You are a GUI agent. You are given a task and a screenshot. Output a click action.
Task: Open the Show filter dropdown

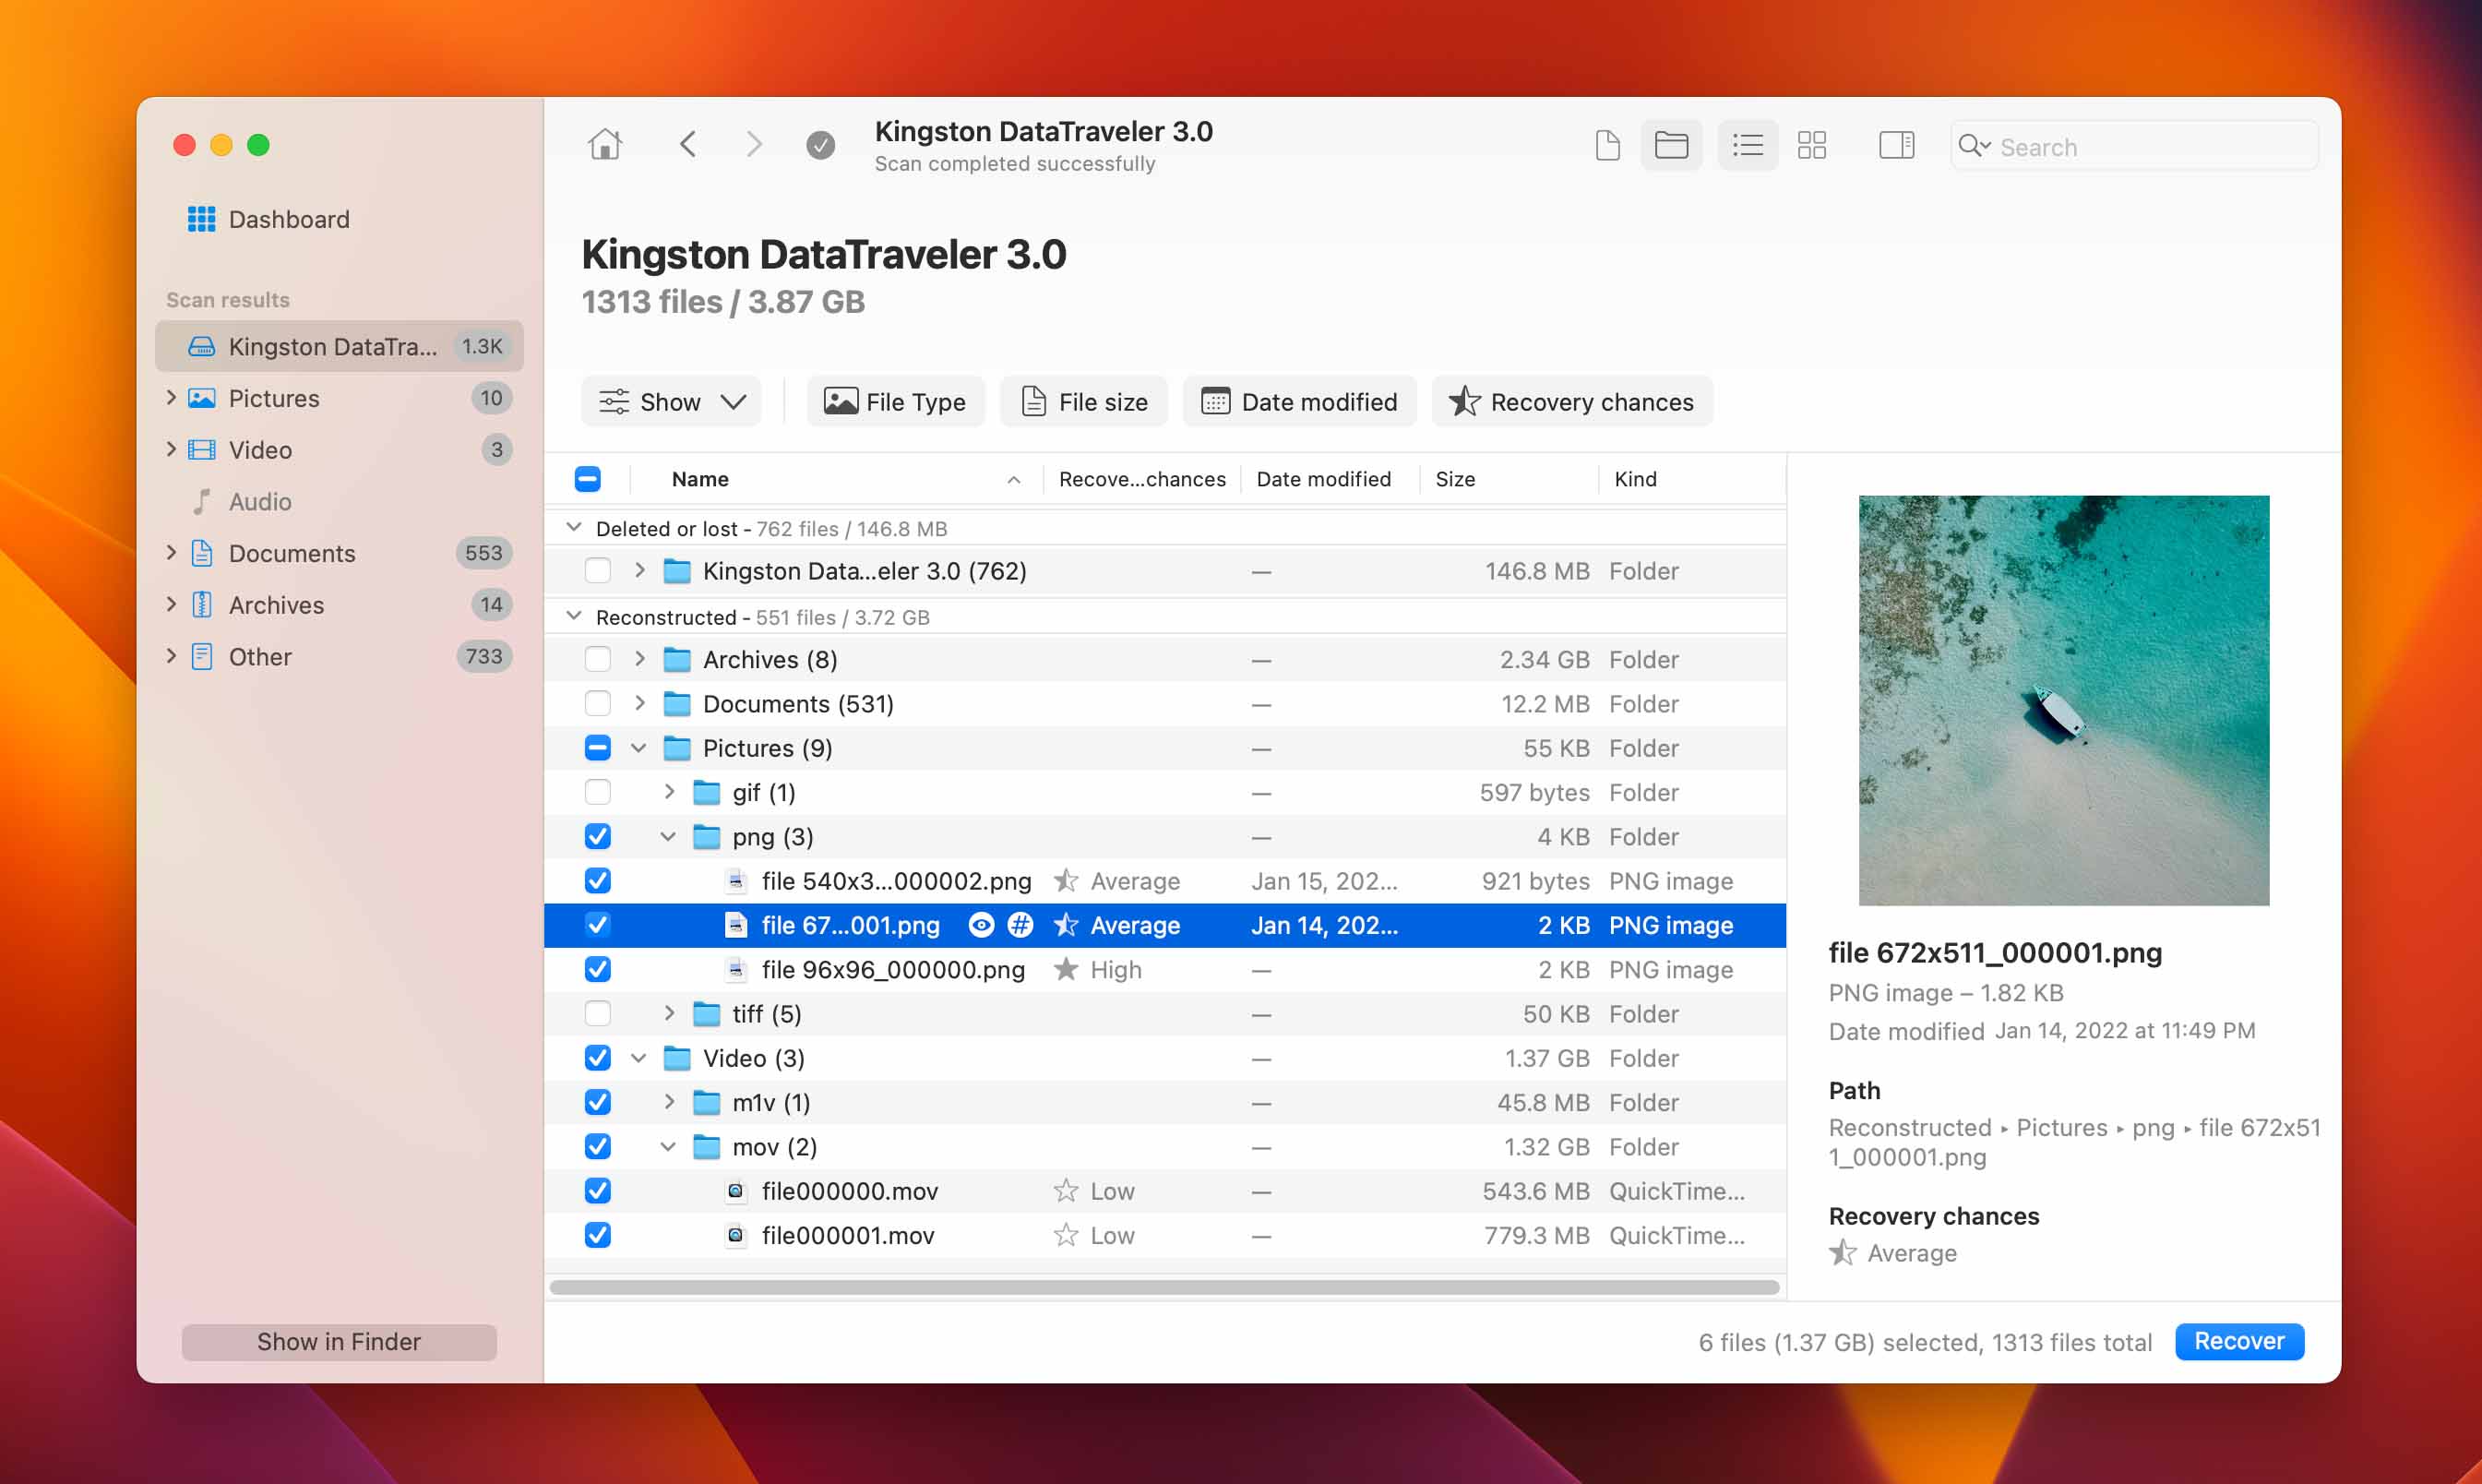pos(672,402)
